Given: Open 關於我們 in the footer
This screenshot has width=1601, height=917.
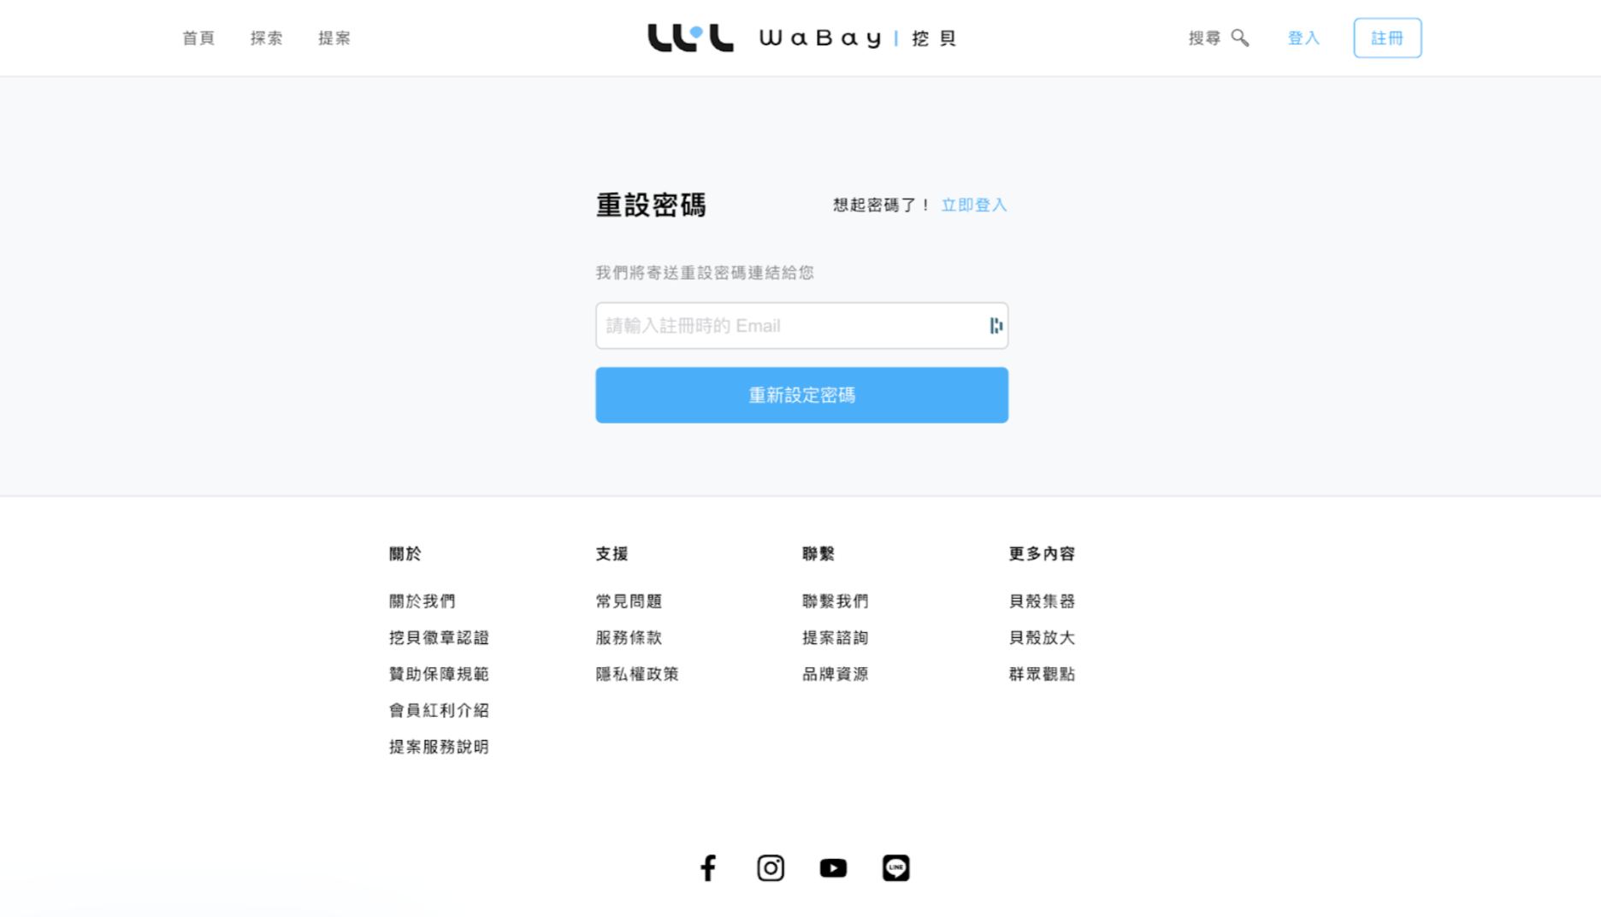Looking at the screenshot, I should (x=422, y=601).
